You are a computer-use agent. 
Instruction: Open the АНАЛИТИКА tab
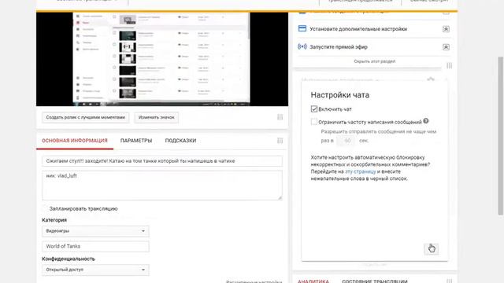[x=313, y=281]
